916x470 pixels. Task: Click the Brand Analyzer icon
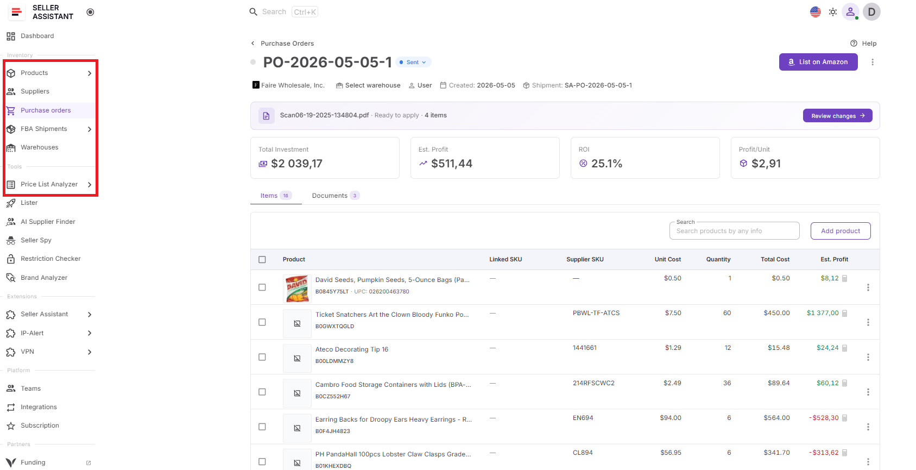11,278
